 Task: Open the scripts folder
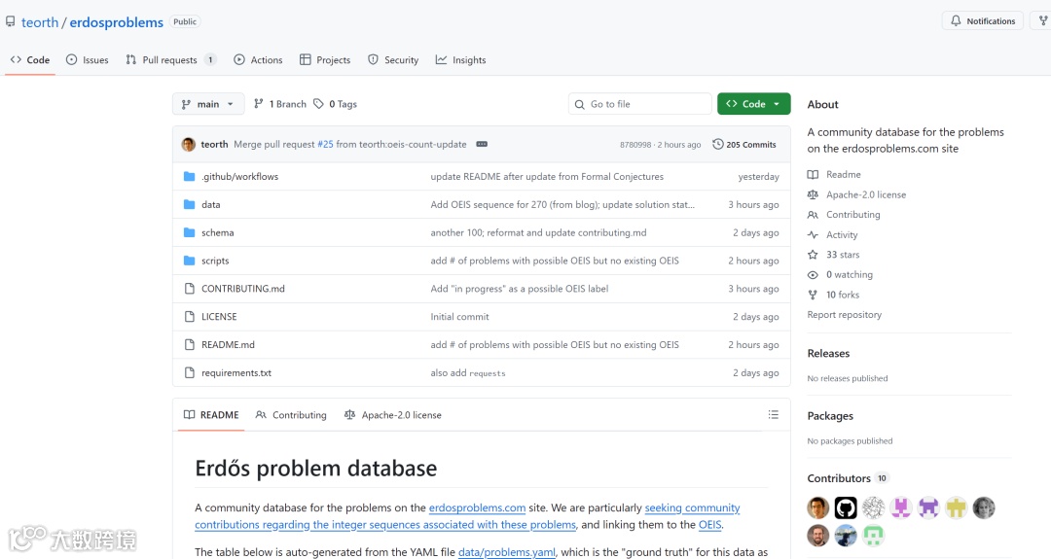(x=215, y=261)
